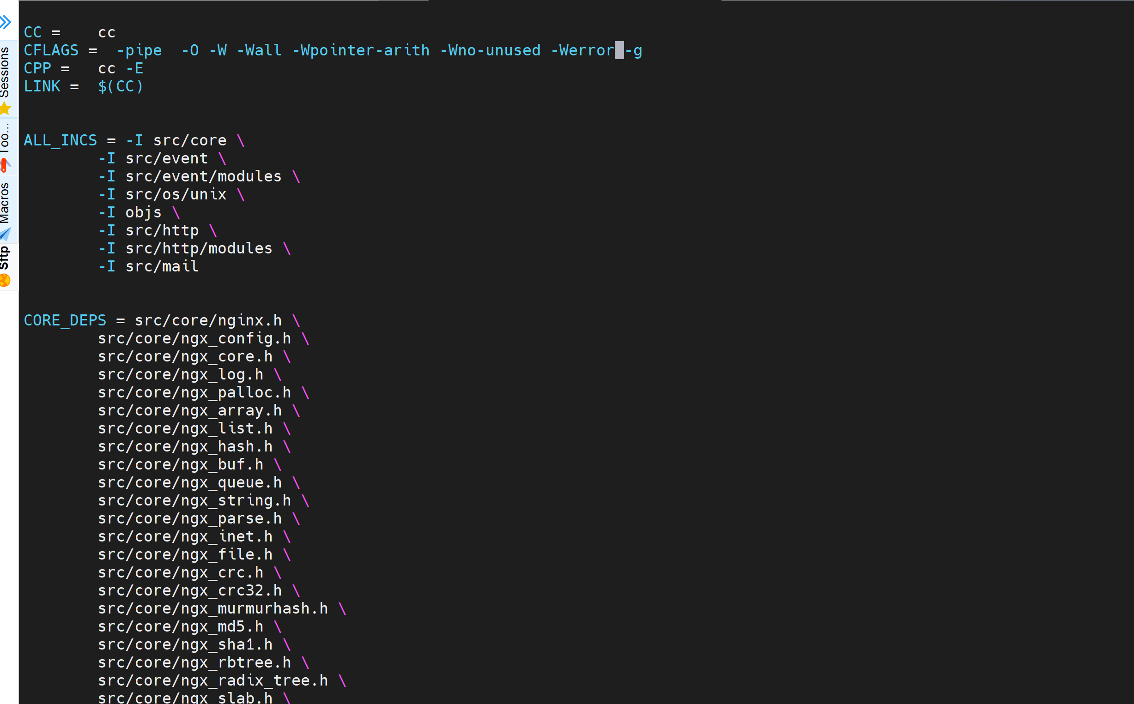Click on the $(CC) value of LINK

pos(120,87)
